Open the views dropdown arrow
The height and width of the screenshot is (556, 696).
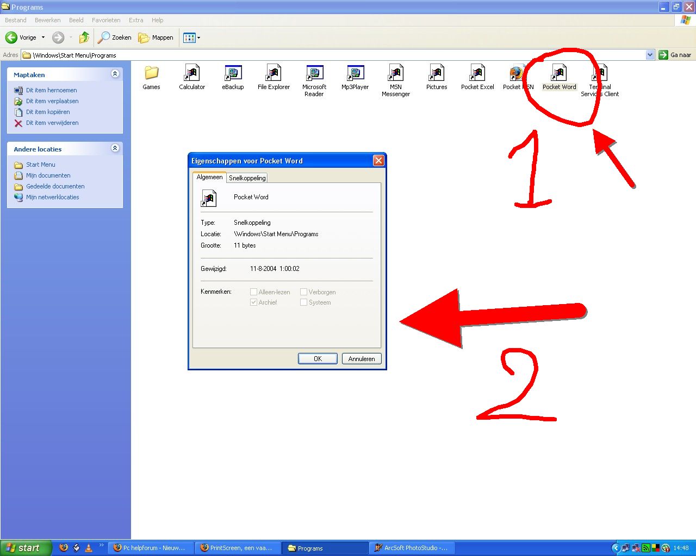[x=198, y=37]
